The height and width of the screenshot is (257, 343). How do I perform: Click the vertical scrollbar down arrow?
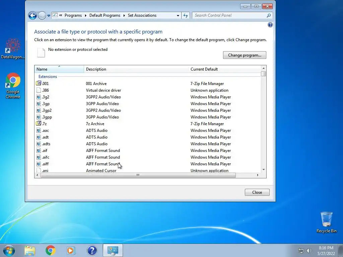[x=263, y=170]
